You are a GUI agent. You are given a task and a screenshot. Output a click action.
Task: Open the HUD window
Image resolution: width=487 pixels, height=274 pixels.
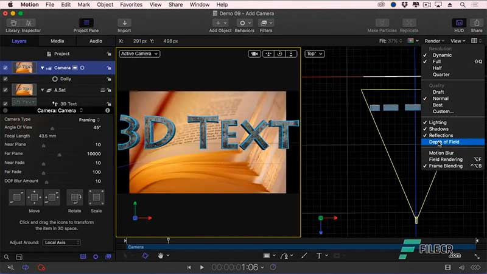(458, 23)
